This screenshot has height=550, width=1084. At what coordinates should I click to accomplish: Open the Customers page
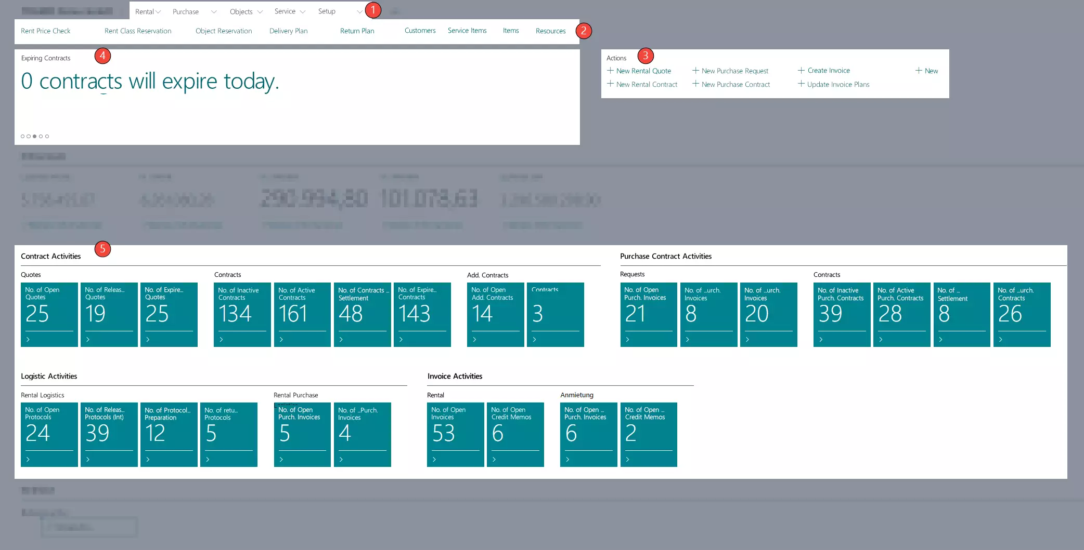(x=420, y=31)
